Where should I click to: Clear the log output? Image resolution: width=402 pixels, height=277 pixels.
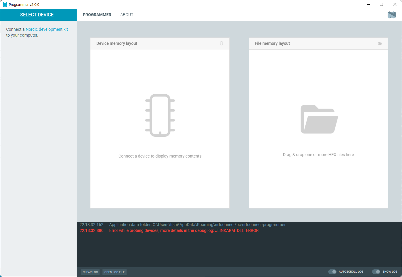coord(90,272)
